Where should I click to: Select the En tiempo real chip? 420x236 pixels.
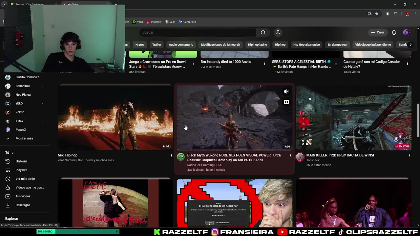(x=337, y=45)
